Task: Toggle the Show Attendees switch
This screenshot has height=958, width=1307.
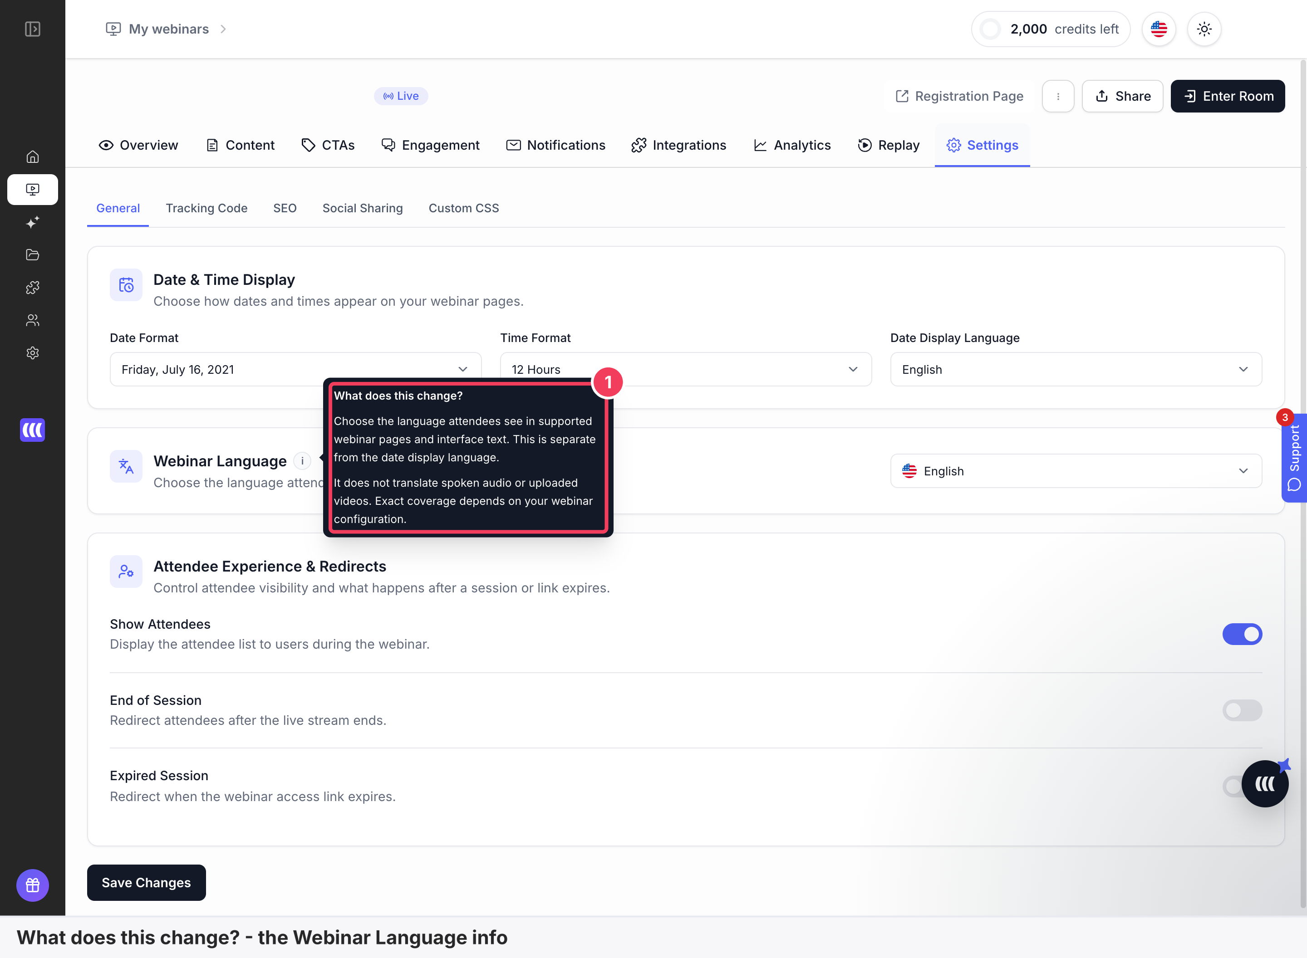Action: pos(1242,635)
